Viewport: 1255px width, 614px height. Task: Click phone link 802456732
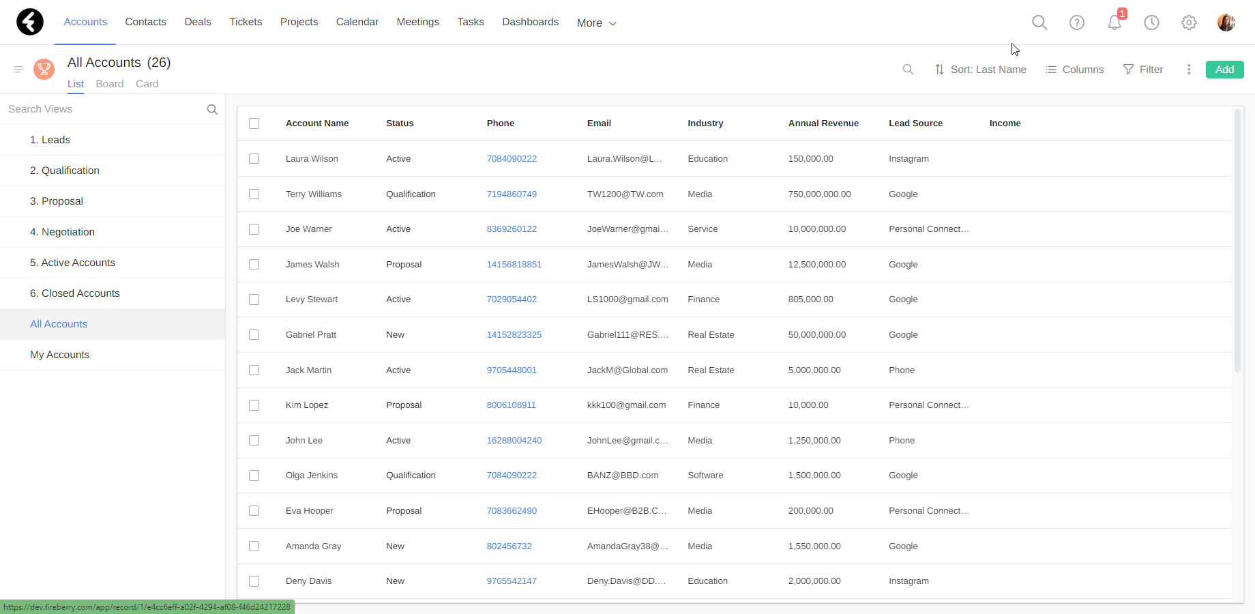point(510,546)
